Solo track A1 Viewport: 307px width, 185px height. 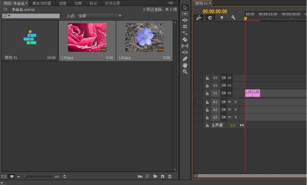(x=235, y=102)
